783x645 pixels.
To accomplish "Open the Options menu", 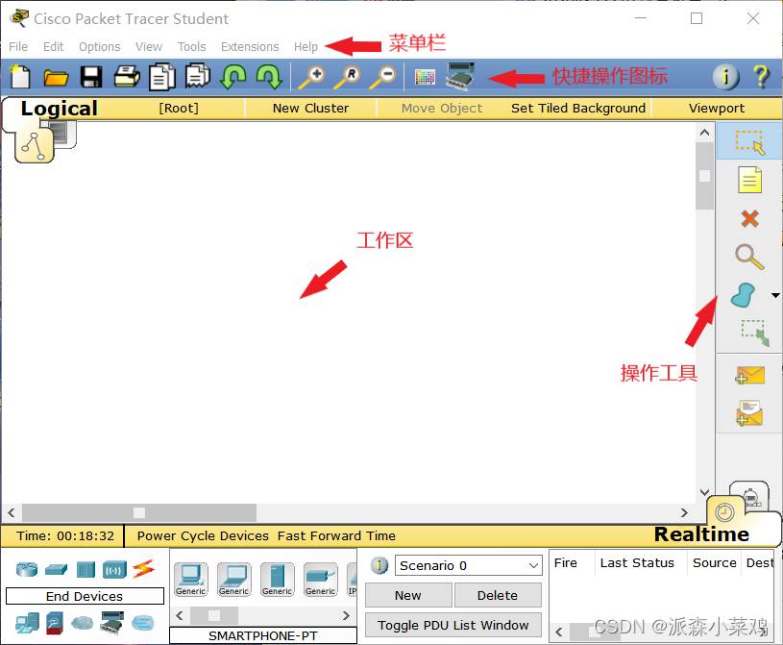I will (99, 46).
